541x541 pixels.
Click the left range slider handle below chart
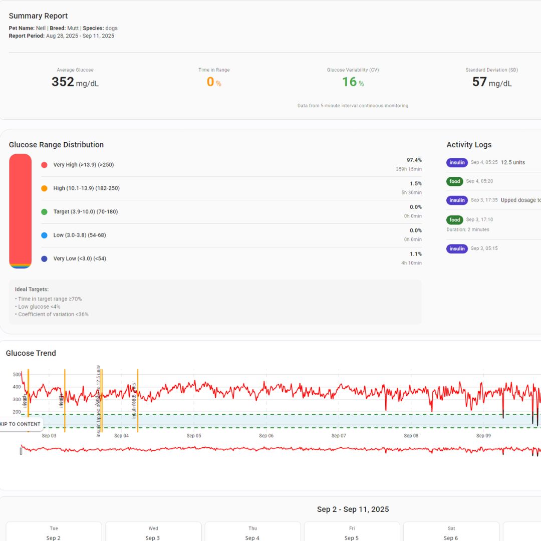tap(21, 451)
